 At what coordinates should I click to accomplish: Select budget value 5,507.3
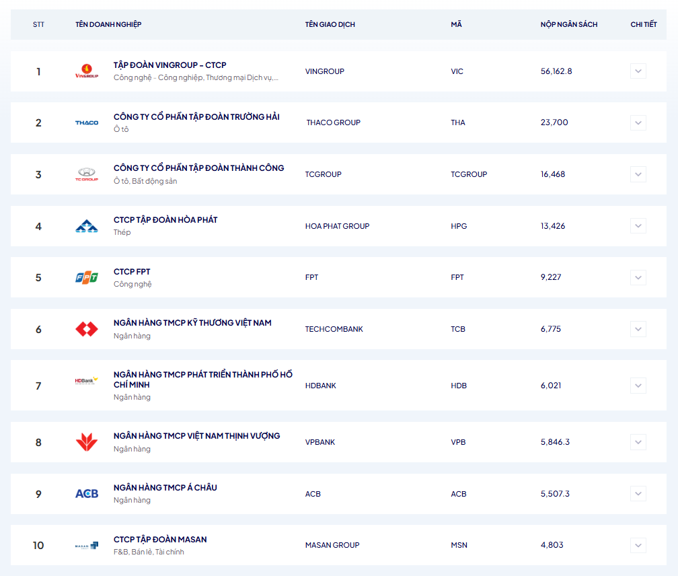(555, 494)
